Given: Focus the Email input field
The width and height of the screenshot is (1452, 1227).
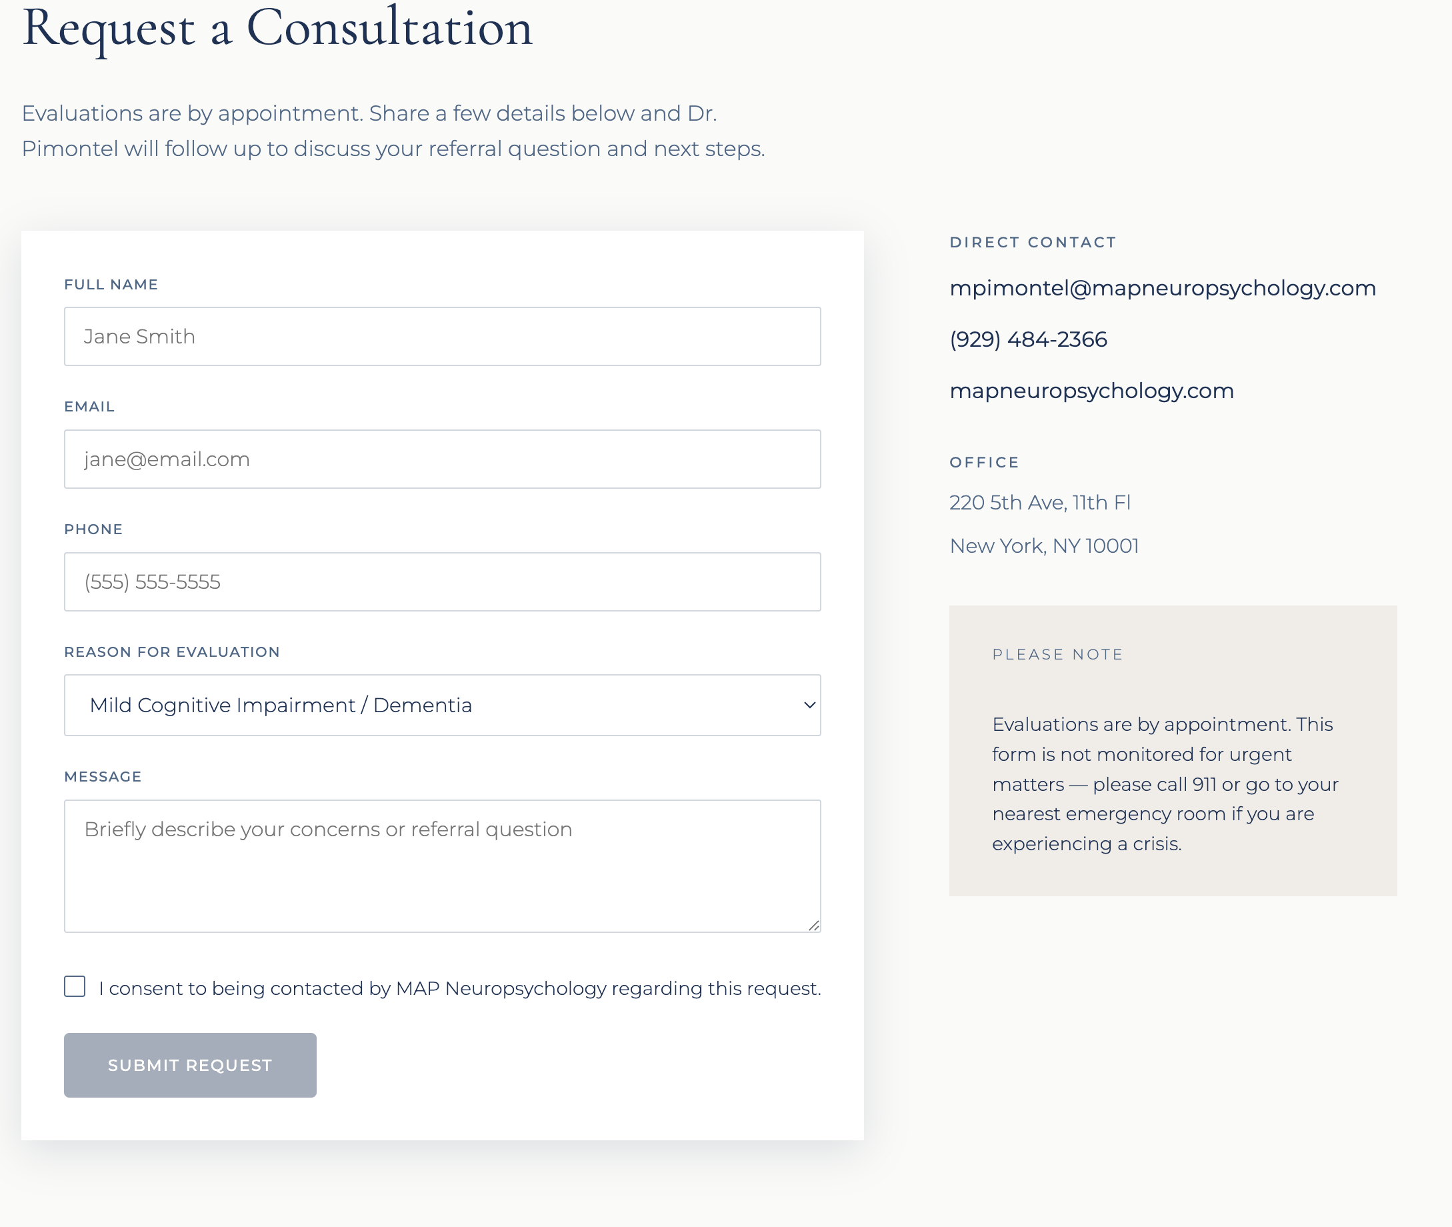Looking at the screenshot, I should click(x=442, y=459).
